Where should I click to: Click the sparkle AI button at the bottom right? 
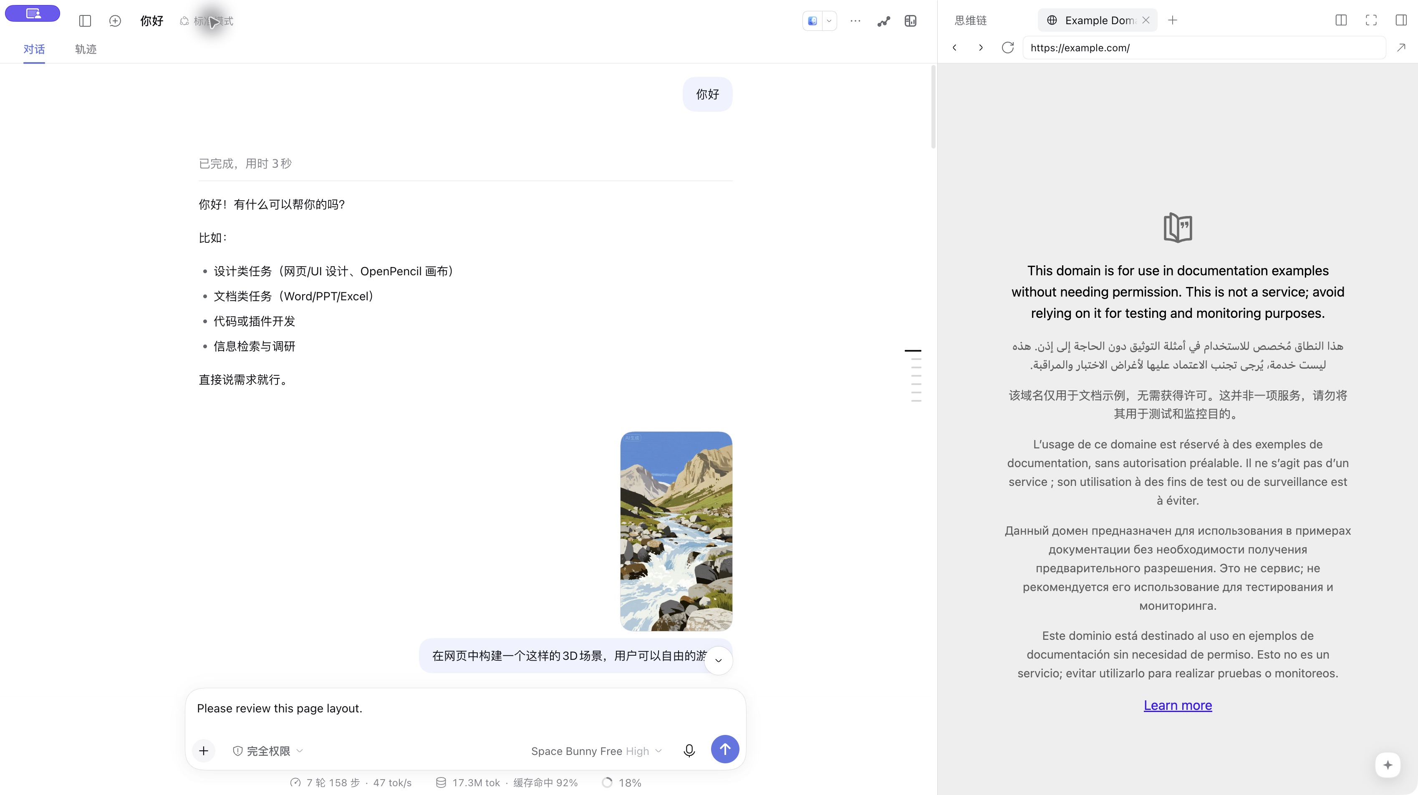click(x=1387, y=765)
